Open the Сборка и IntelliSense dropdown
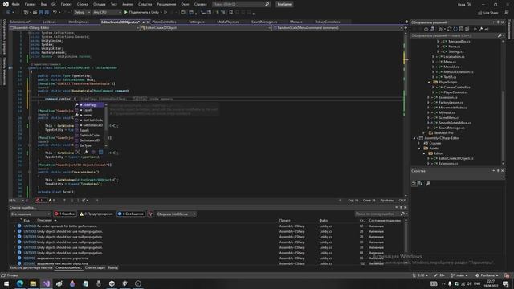This screenshot has height=289, width=514. point(176,214)
